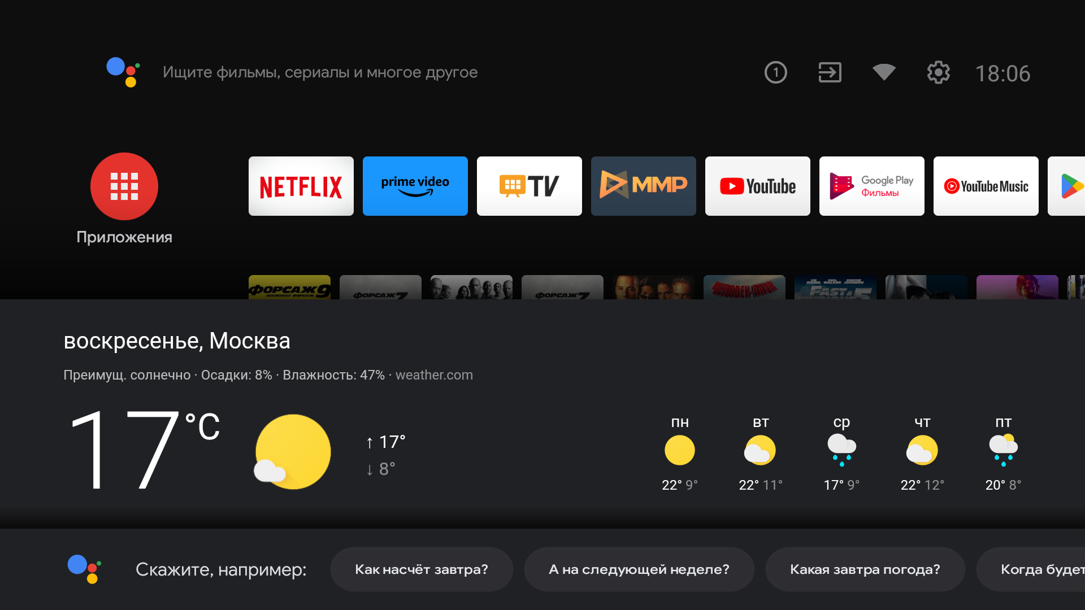
Task: Open the notifications counter icon
Action: pos(775,72)
